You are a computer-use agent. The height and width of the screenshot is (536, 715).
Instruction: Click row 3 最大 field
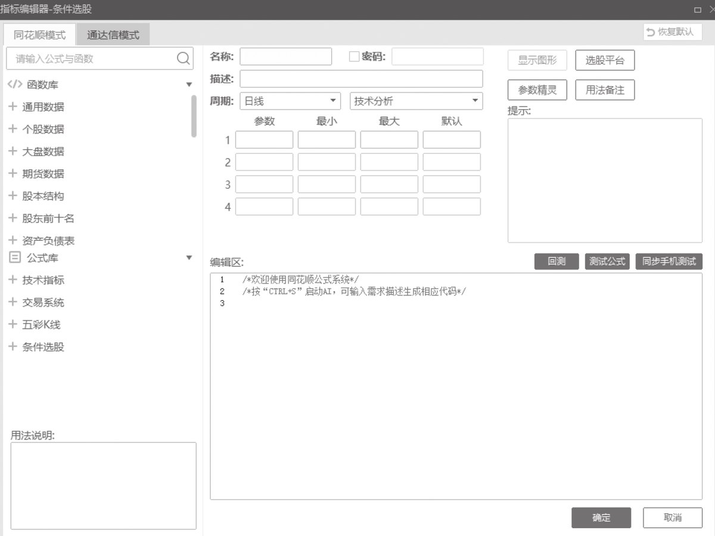[389, 185]
